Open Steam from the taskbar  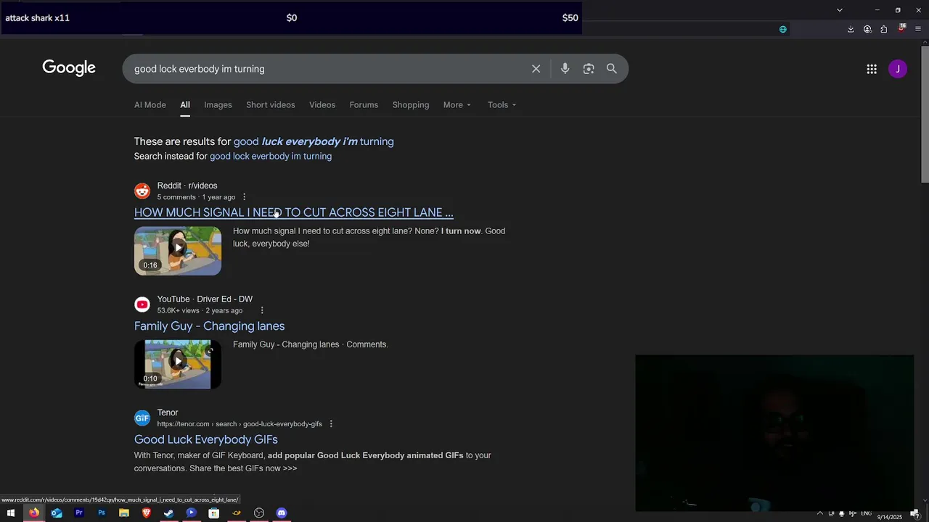[169, 513]
